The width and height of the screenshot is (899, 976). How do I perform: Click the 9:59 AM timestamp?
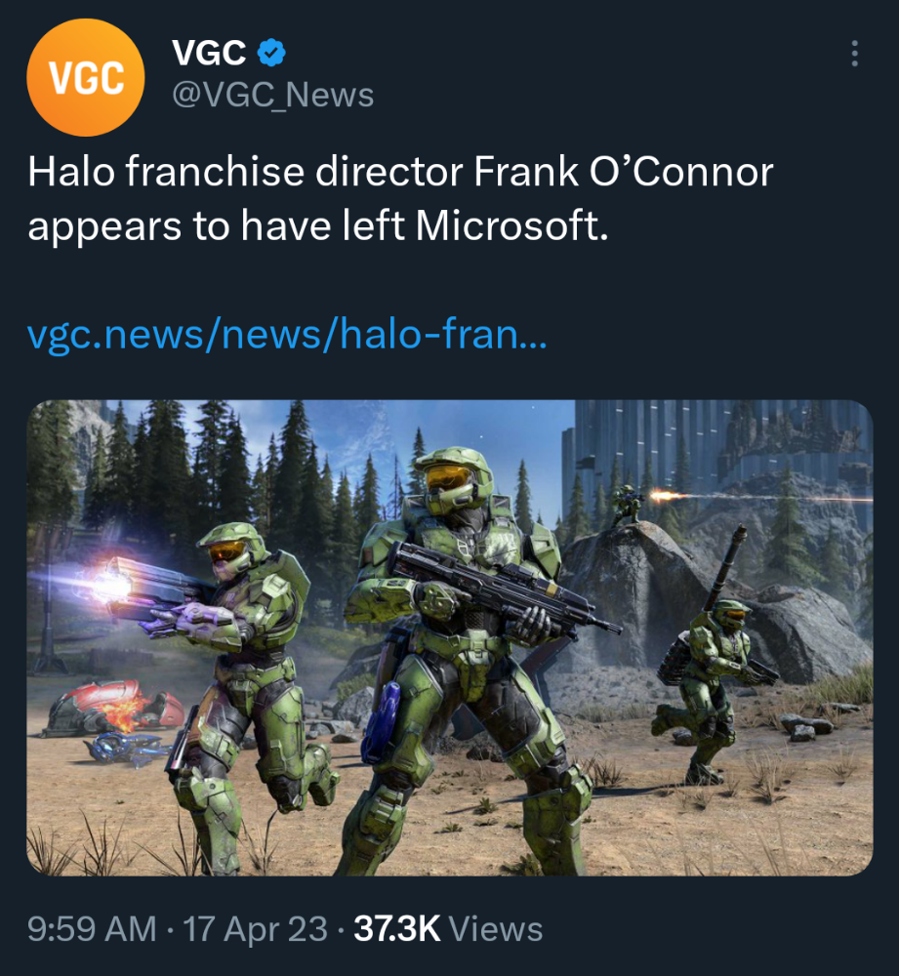pos(92,929)
